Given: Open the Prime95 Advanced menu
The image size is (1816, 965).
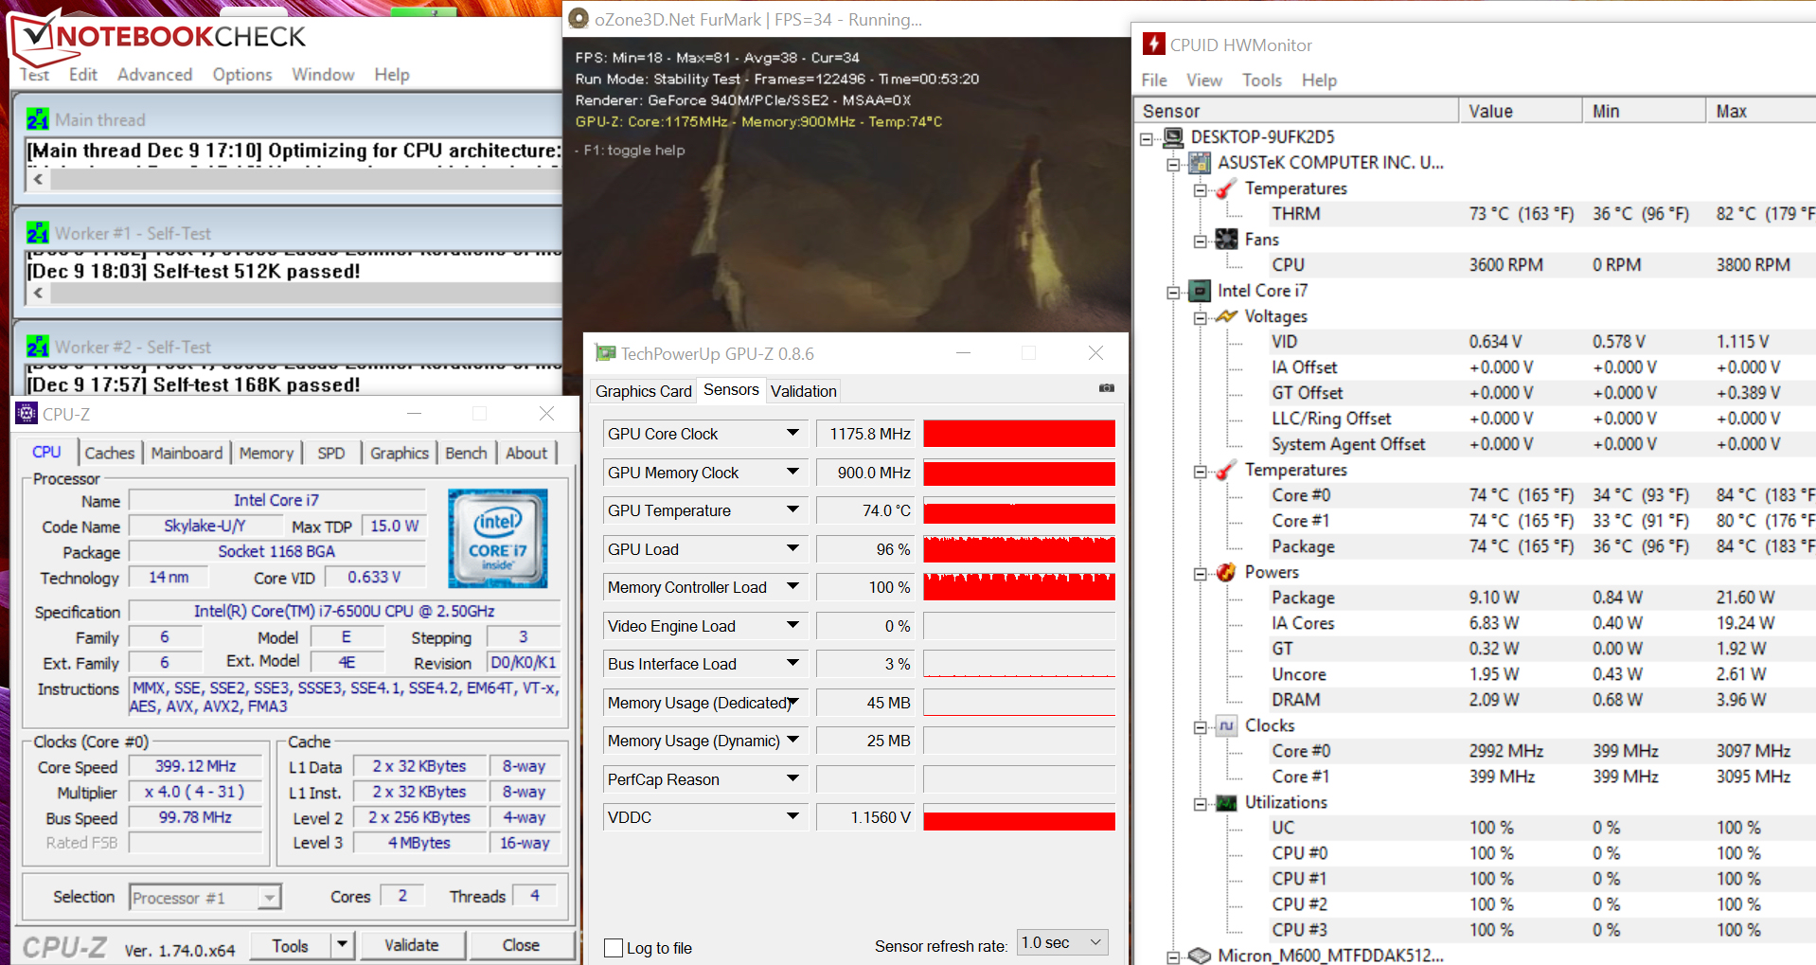Looking at the screenshot, I should click(154, 74).
